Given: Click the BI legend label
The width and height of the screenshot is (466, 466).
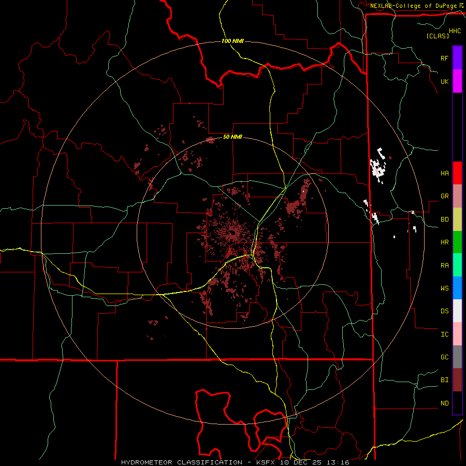Looking at the screenshot, I should (x=444, y=380).
